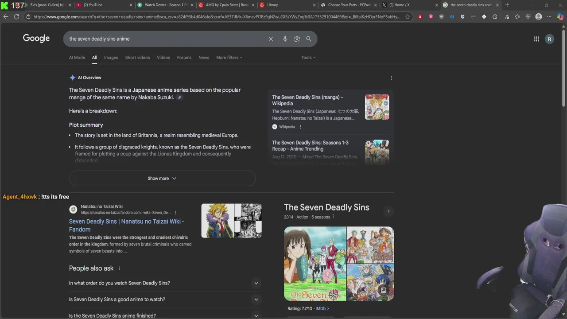Screen dimensions: 567x319
Task: Open AI Overview three-dot options
Action: point(391,78)
